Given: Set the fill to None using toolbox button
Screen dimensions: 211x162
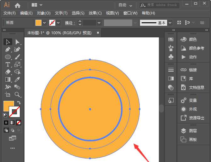Looking at the screenshot, I should click(19, 122).
